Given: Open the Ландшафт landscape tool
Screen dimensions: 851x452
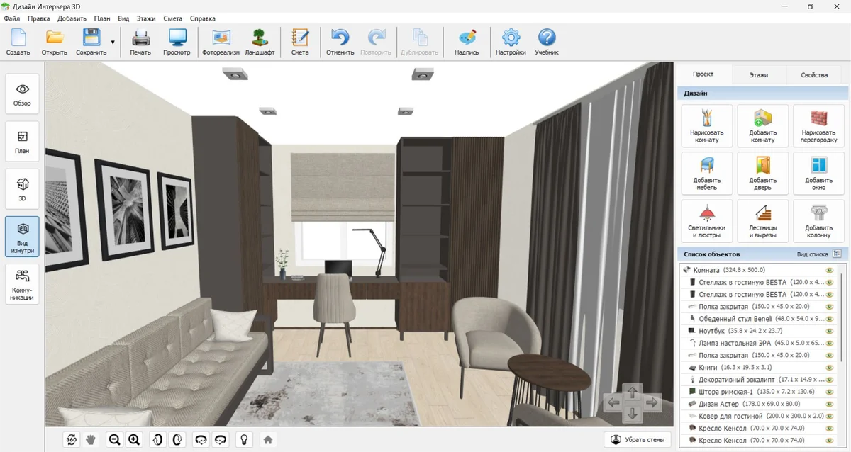Looking at the screenshot, I should (260, 43).
